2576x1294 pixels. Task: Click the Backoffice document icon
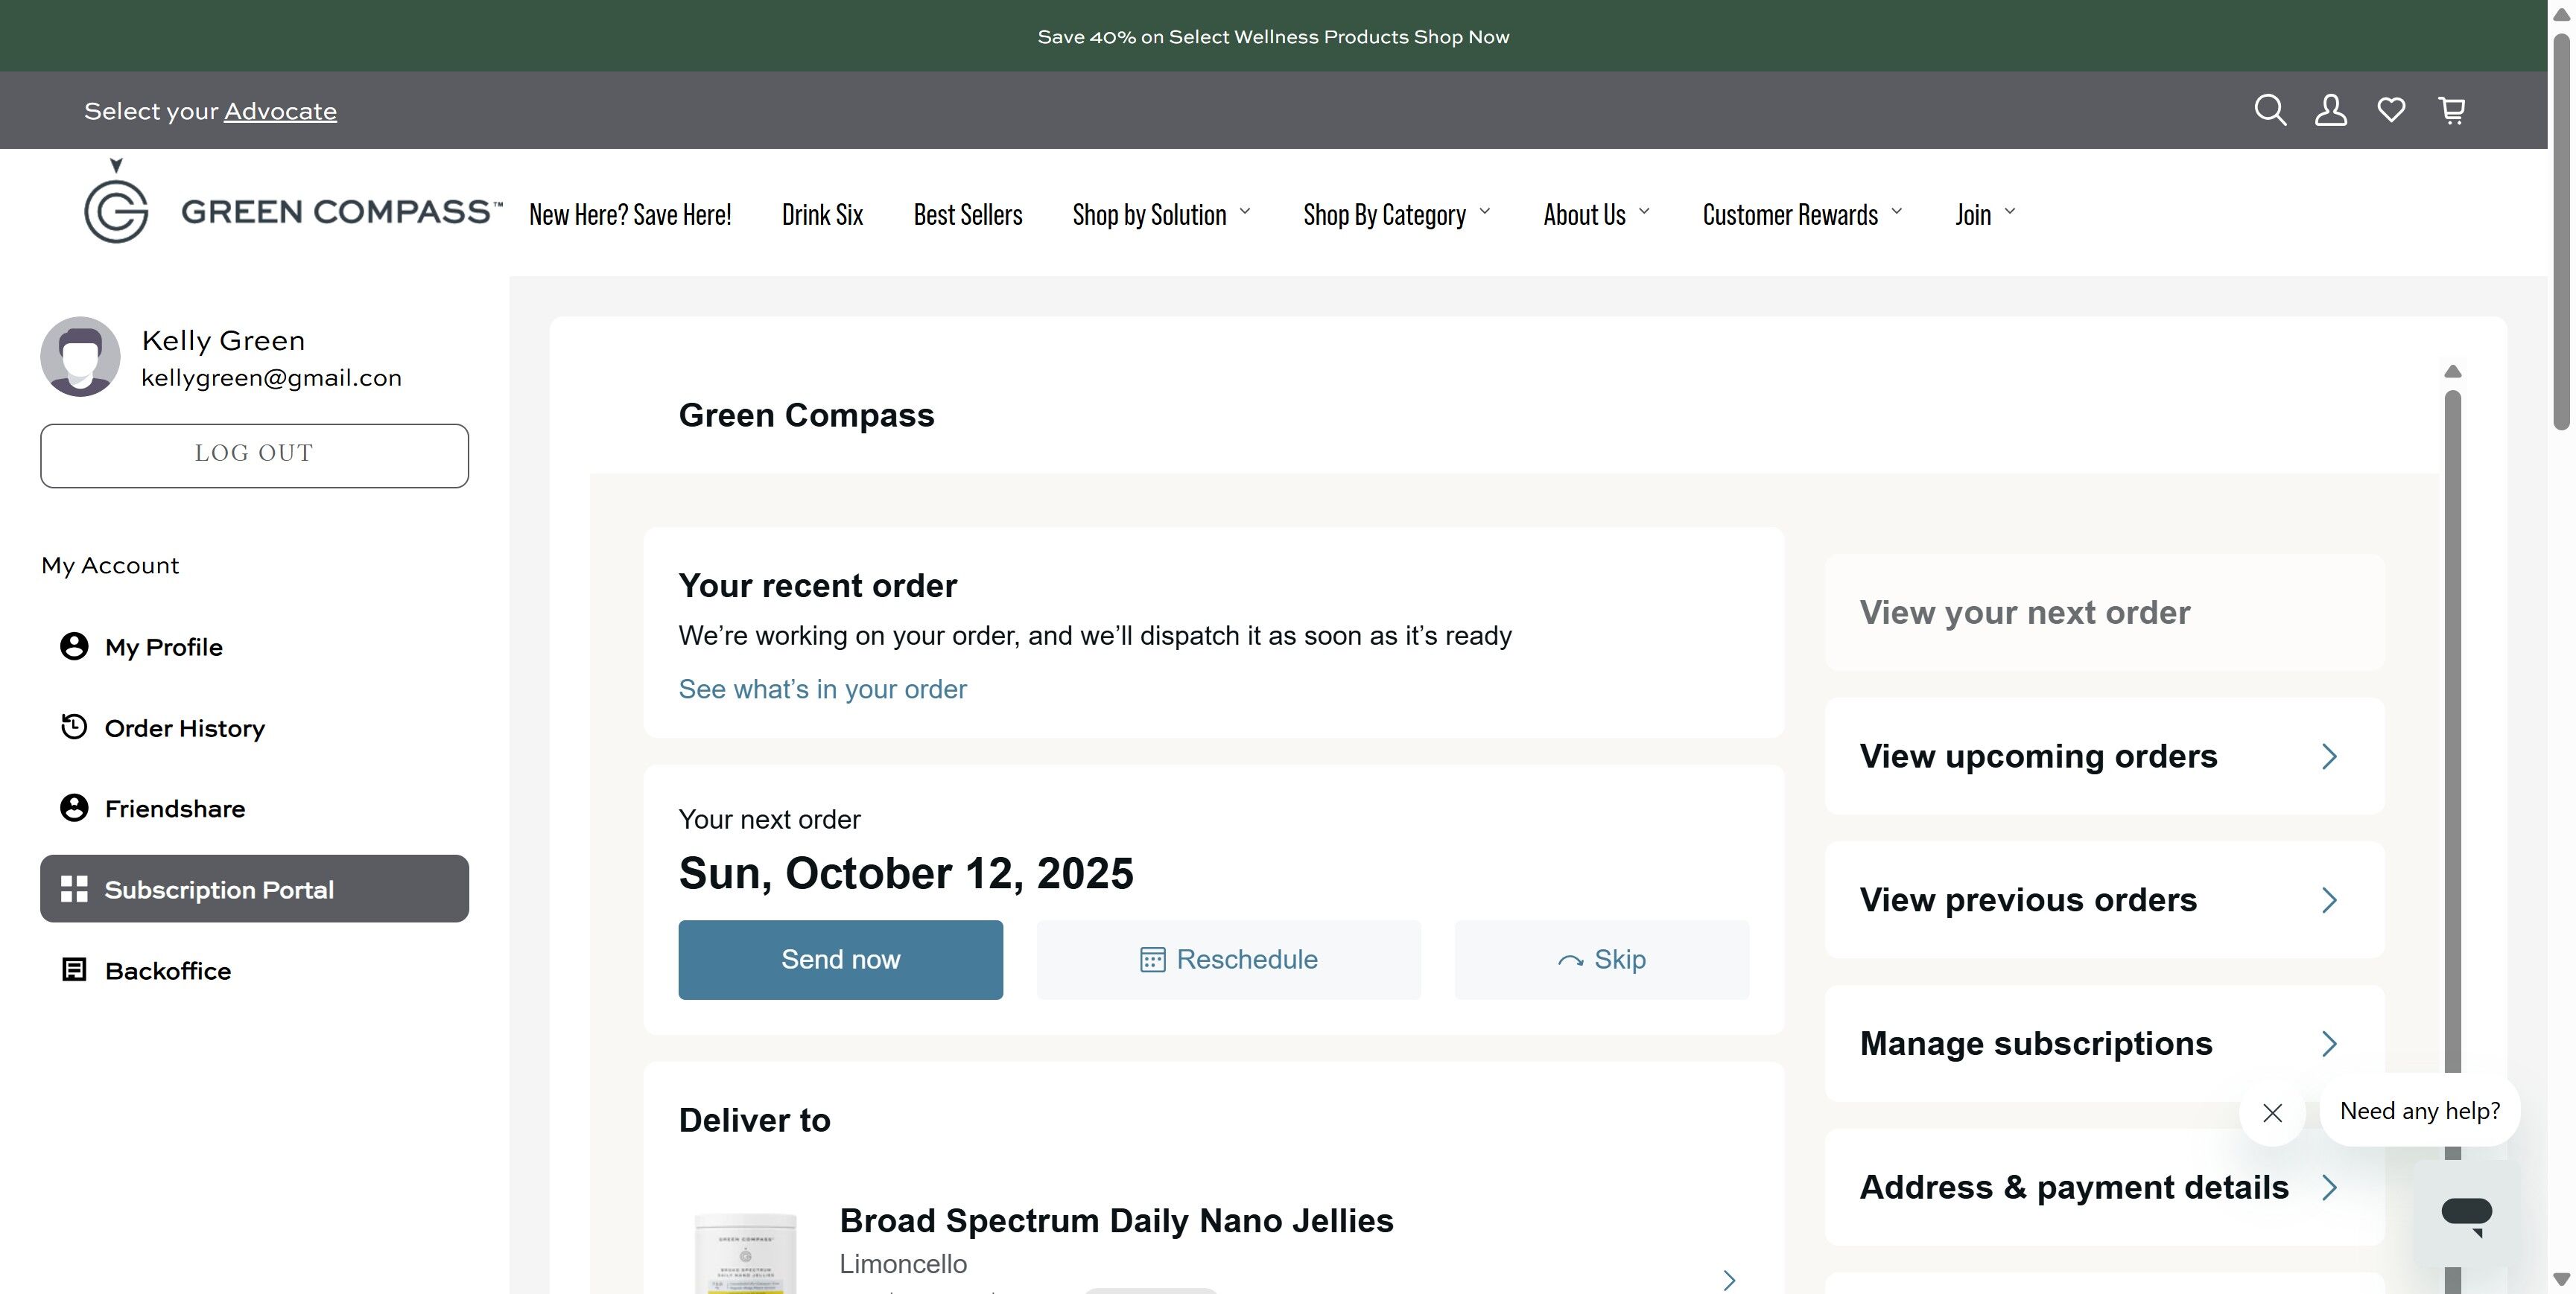74,970
